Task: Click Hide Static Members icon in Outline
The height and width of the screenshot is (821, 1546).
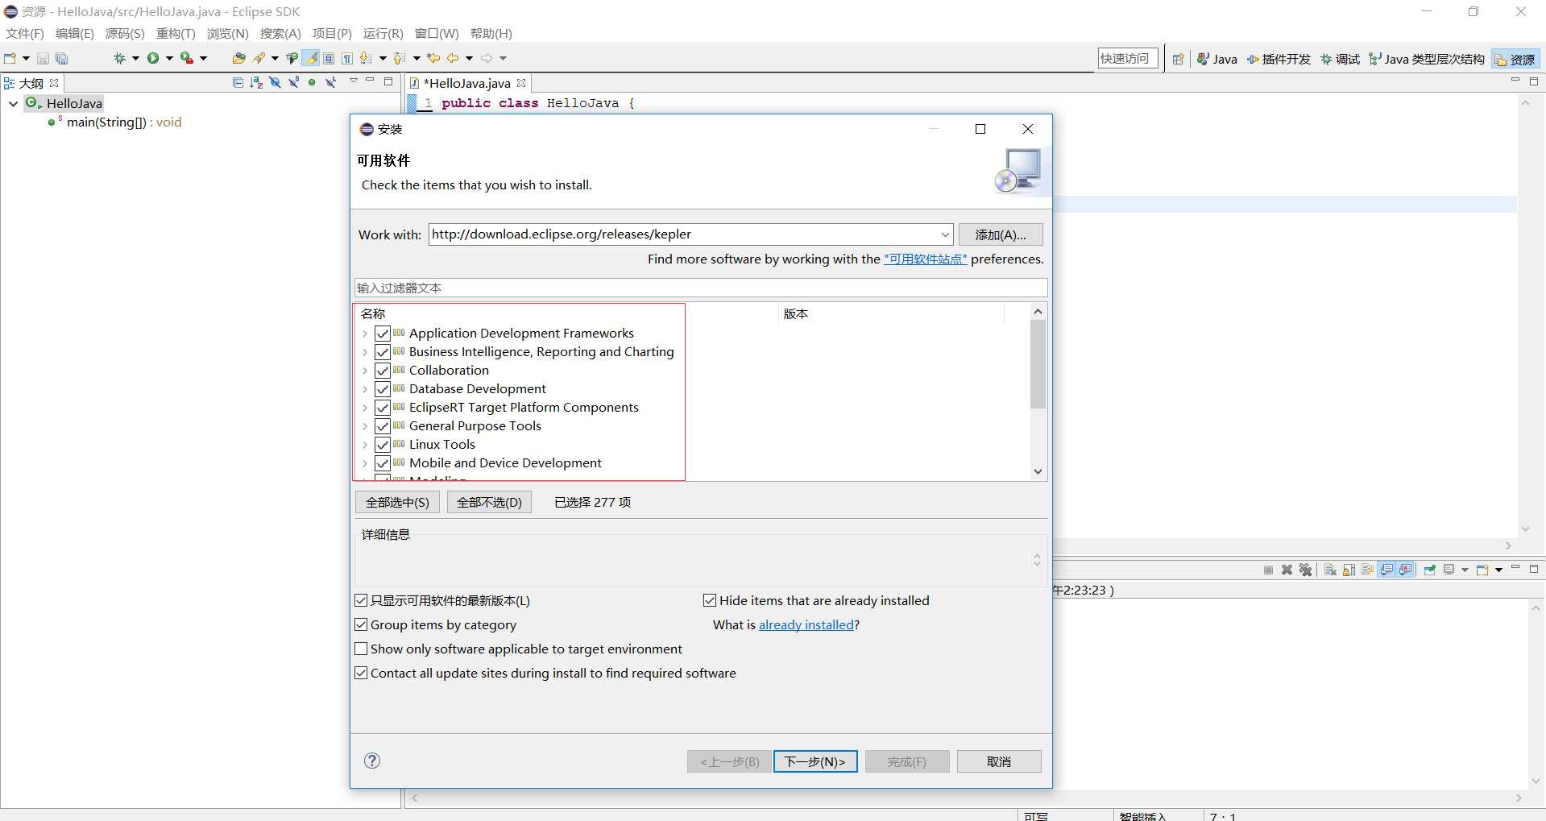Action: pyautogui.click(x=293, y=82)
